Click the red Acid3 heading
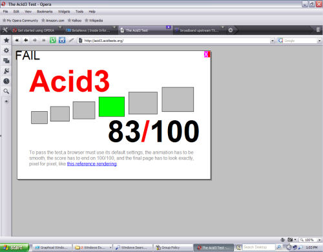This screenshot has width=323, height=252. pos(69,81)
